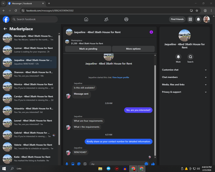The width and height of the screenshot is (215, 172).
Task: Open the account profile picture menu
Action: pyautogui.click(x=206, y=19)
